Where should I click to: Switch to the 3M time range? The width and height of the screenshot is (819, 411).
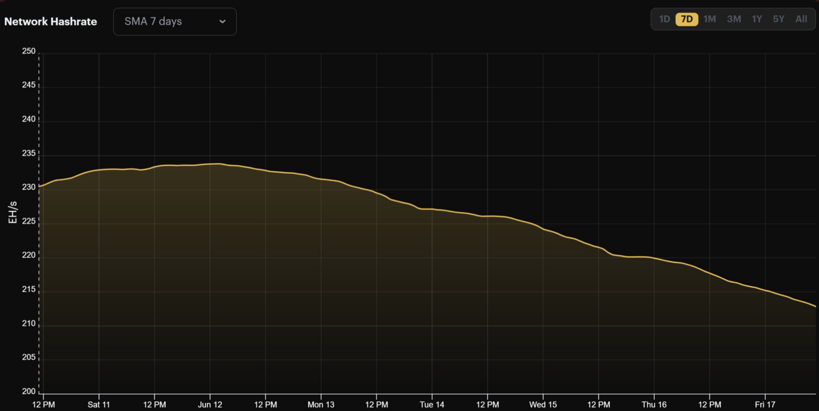click(734, 19)
